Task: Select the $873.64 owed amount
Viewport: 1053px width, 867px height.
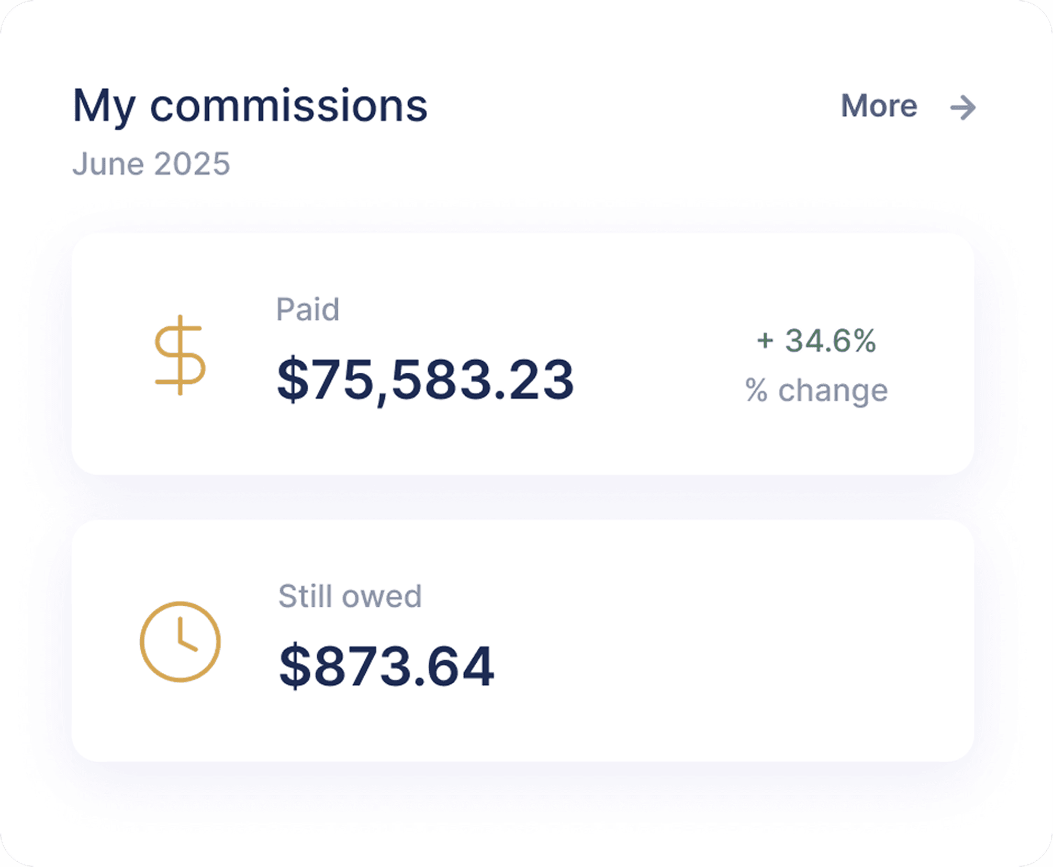Action: [x=387, y=666]
